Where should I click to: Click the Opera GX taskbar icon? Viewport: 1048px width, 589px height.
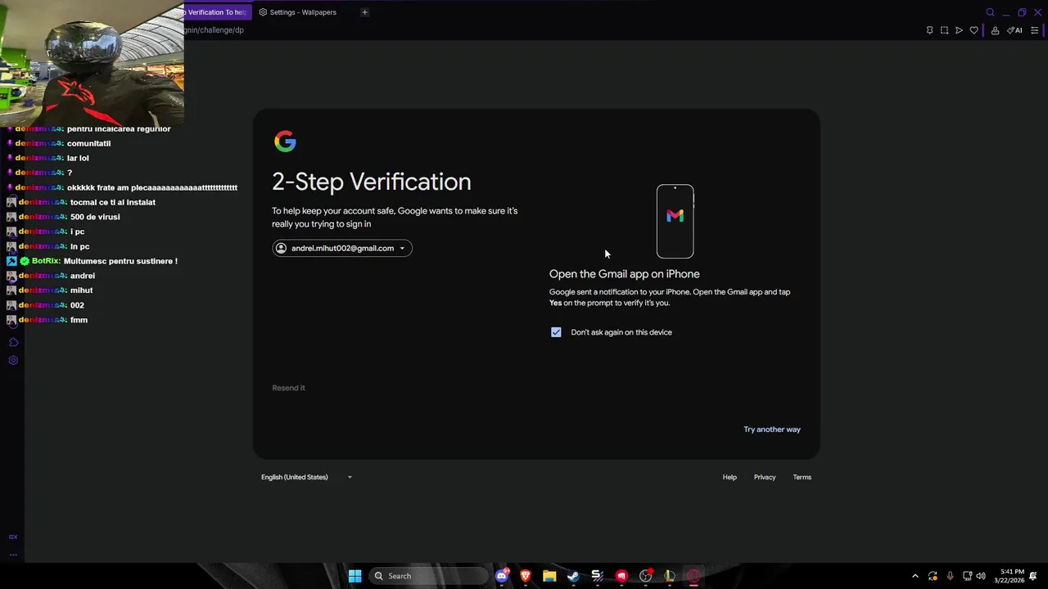pyautogui.click(x=693, y=576)
